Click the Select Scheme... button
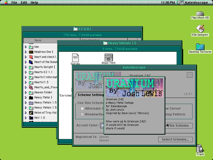Viewport: 213px width, 160px height. pos(175,139)
